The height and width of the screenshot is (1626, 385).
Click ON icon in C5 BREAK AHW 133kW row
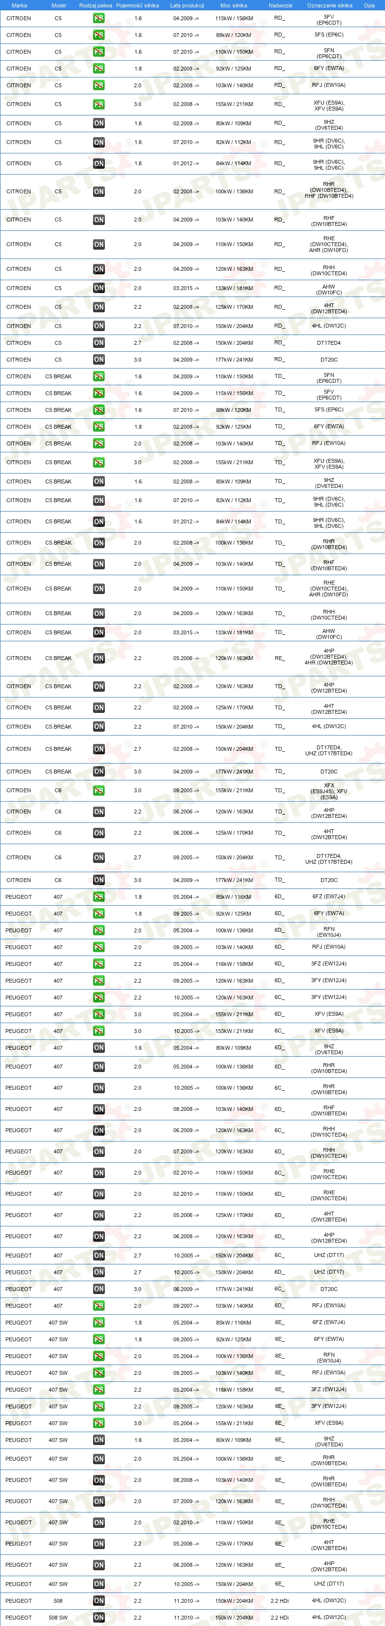coord(99,632)
